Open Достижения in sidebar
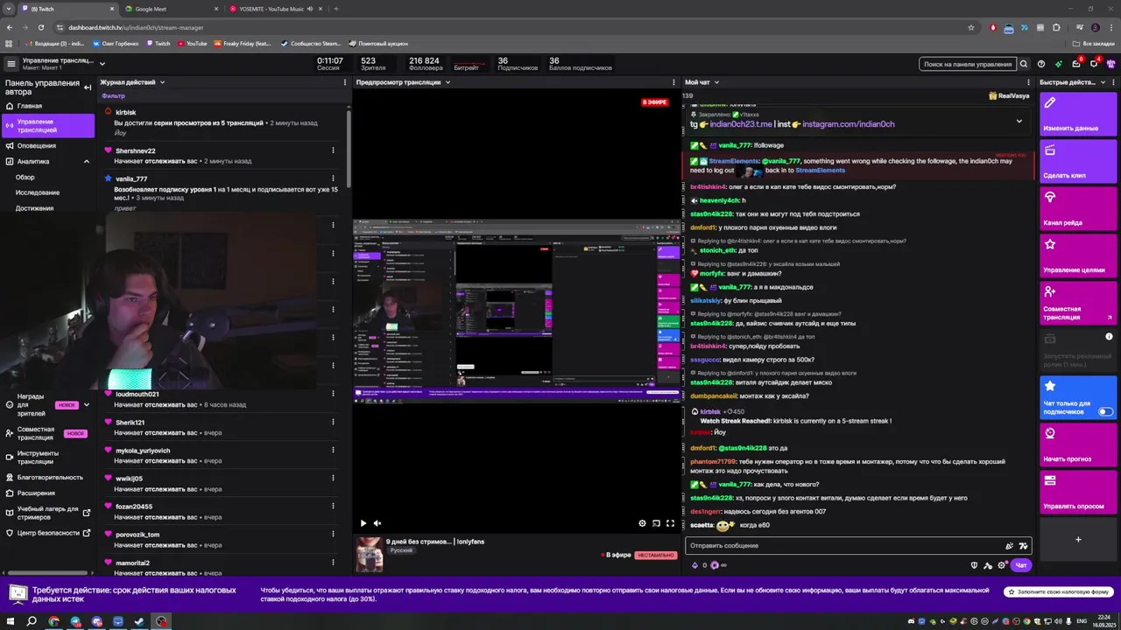The height and width of the screenshot is (630, 1121). [35, 208]
